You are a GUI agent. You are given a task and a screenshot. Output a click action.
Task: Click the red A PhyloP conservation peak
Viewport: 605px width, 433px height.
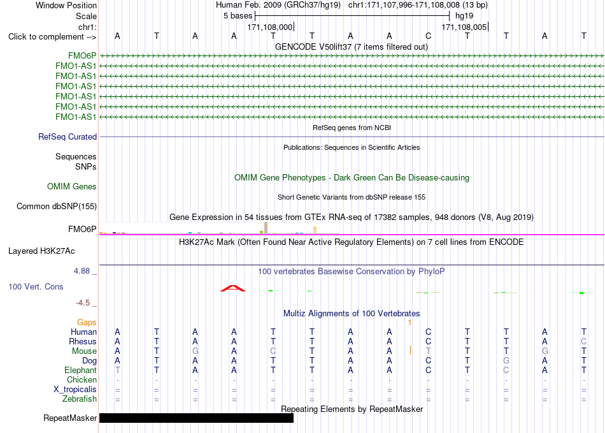(x=233, y=288)
